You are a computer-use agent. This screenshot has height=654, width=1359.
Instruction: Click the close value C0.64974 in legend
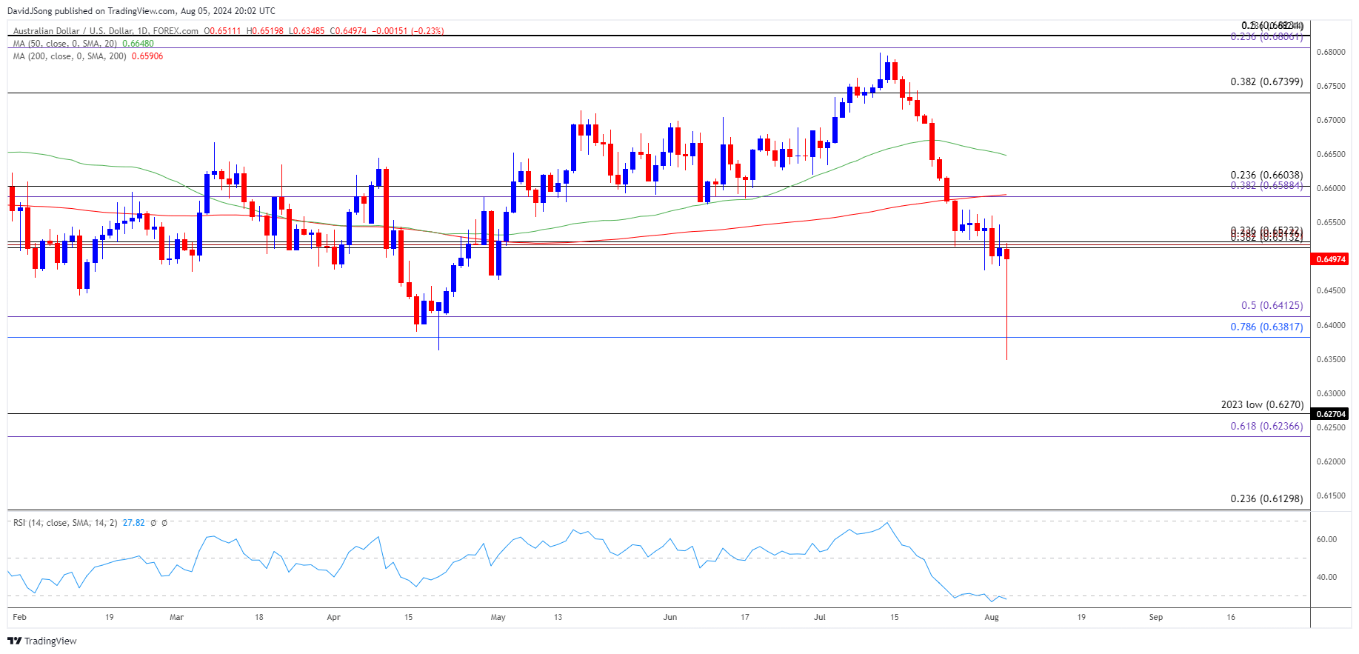pos(348,31)
